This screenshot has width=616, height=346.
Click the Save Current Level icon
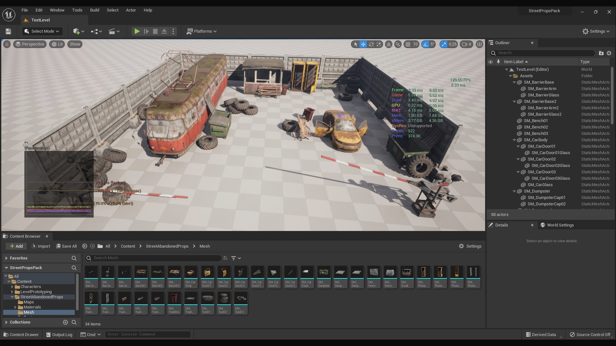coord(8,31)
